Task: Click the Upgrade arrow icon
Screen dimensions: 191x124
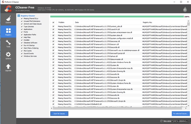Action: [8, 68]
